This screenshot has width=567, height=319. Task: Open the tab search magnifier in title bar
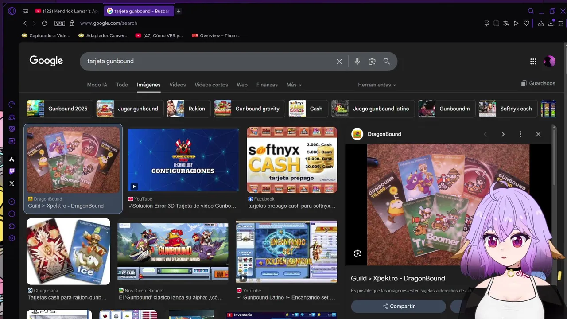tap(531, 11)
